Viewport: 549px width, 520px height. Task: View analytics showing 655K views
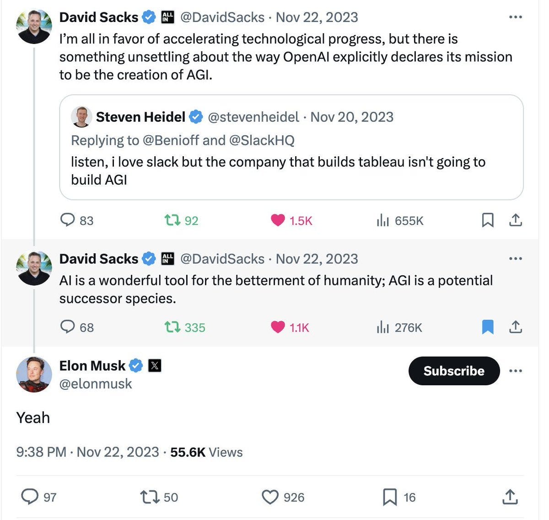point(400,220)
